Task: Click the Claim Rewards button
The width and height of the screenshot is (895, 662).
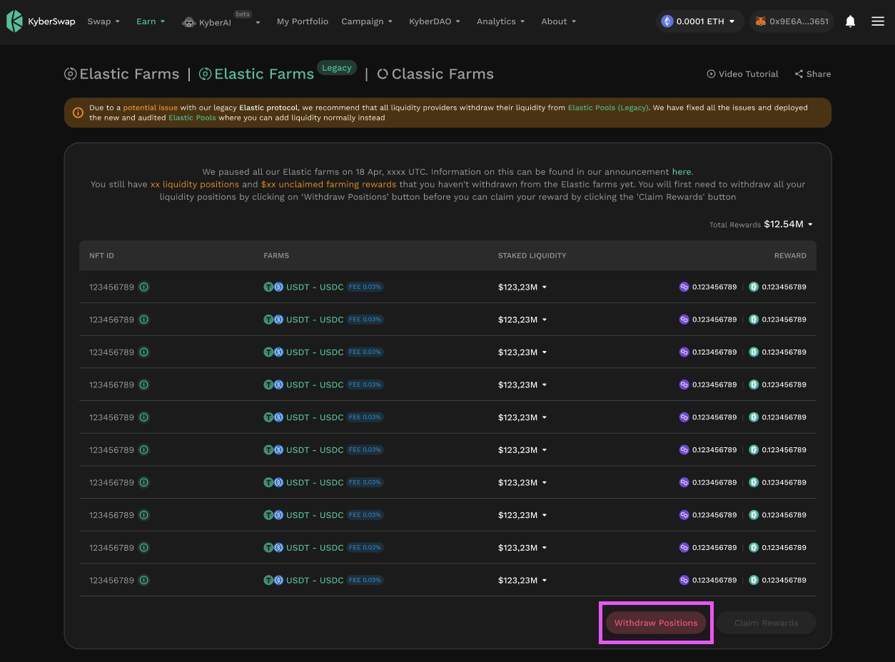Action: click(766, 623)
